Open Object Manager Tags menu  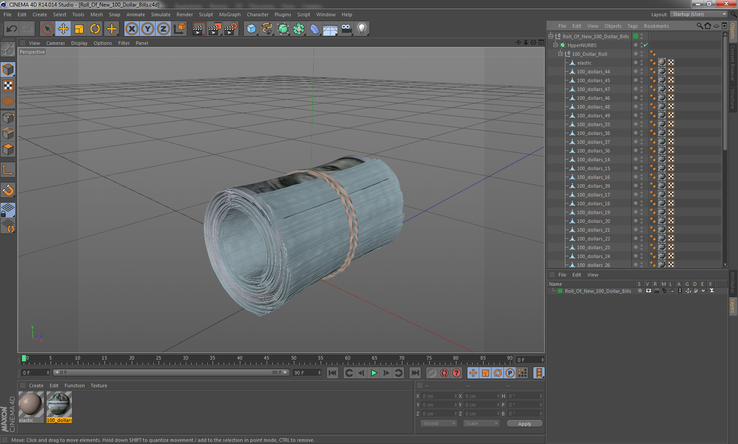click(x=632, y=26)
